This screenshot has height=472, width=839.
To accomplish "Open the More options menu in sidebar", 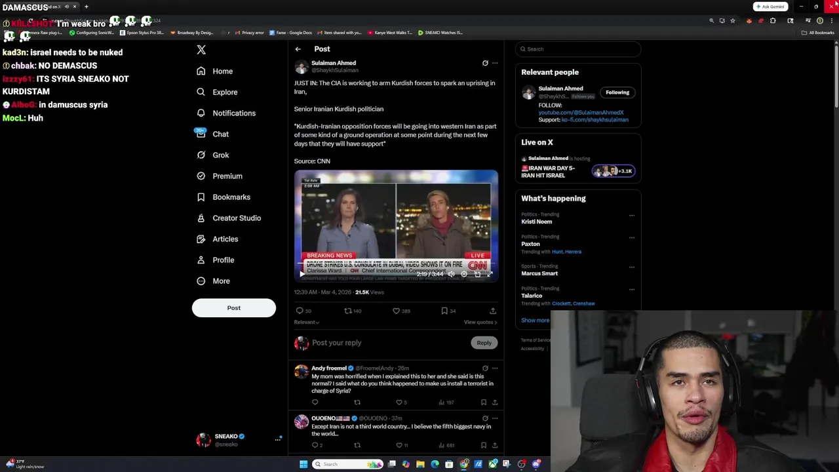I will click(x=213, y=281).
